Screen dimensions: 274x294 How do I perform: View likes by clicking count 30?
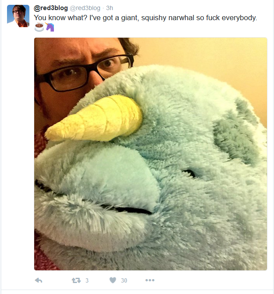click(x=124, y=280)
